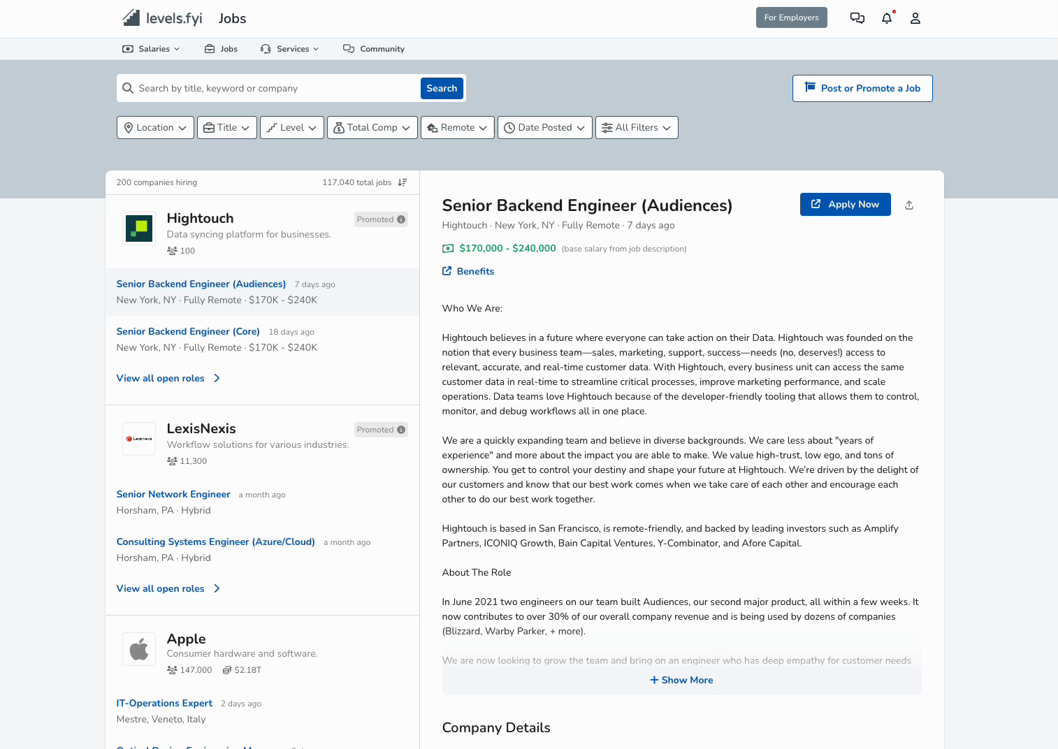Open the Jobs nav item

click(x=221, y=49)
